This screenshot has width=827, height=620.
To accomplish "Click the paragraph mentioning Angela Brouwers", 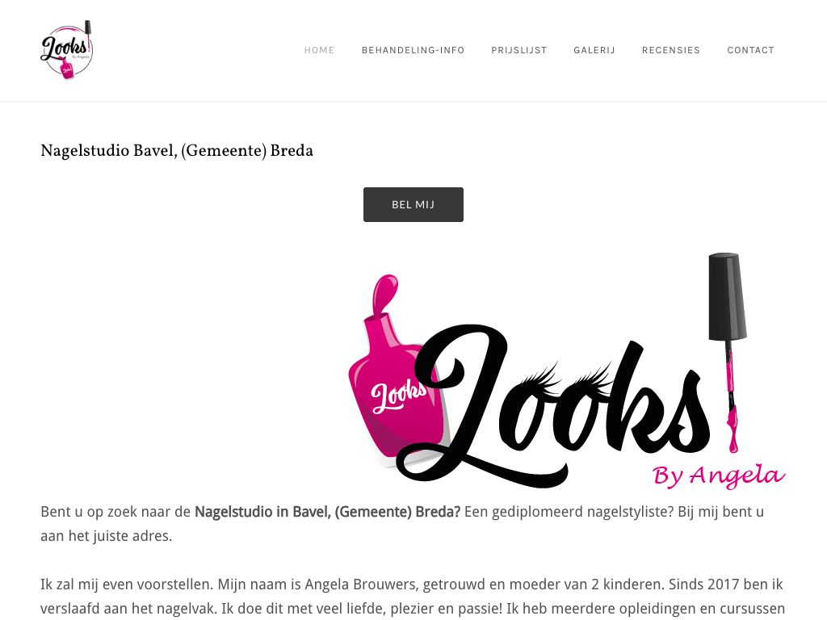I will click(413, 597).
